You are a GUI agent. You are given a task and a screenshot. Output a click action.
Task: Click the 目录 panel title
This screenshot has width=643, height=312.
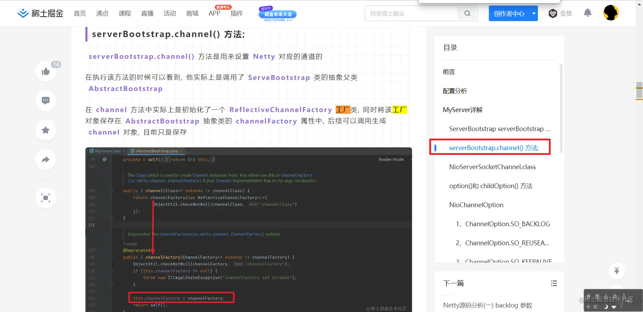coord(450,48)
